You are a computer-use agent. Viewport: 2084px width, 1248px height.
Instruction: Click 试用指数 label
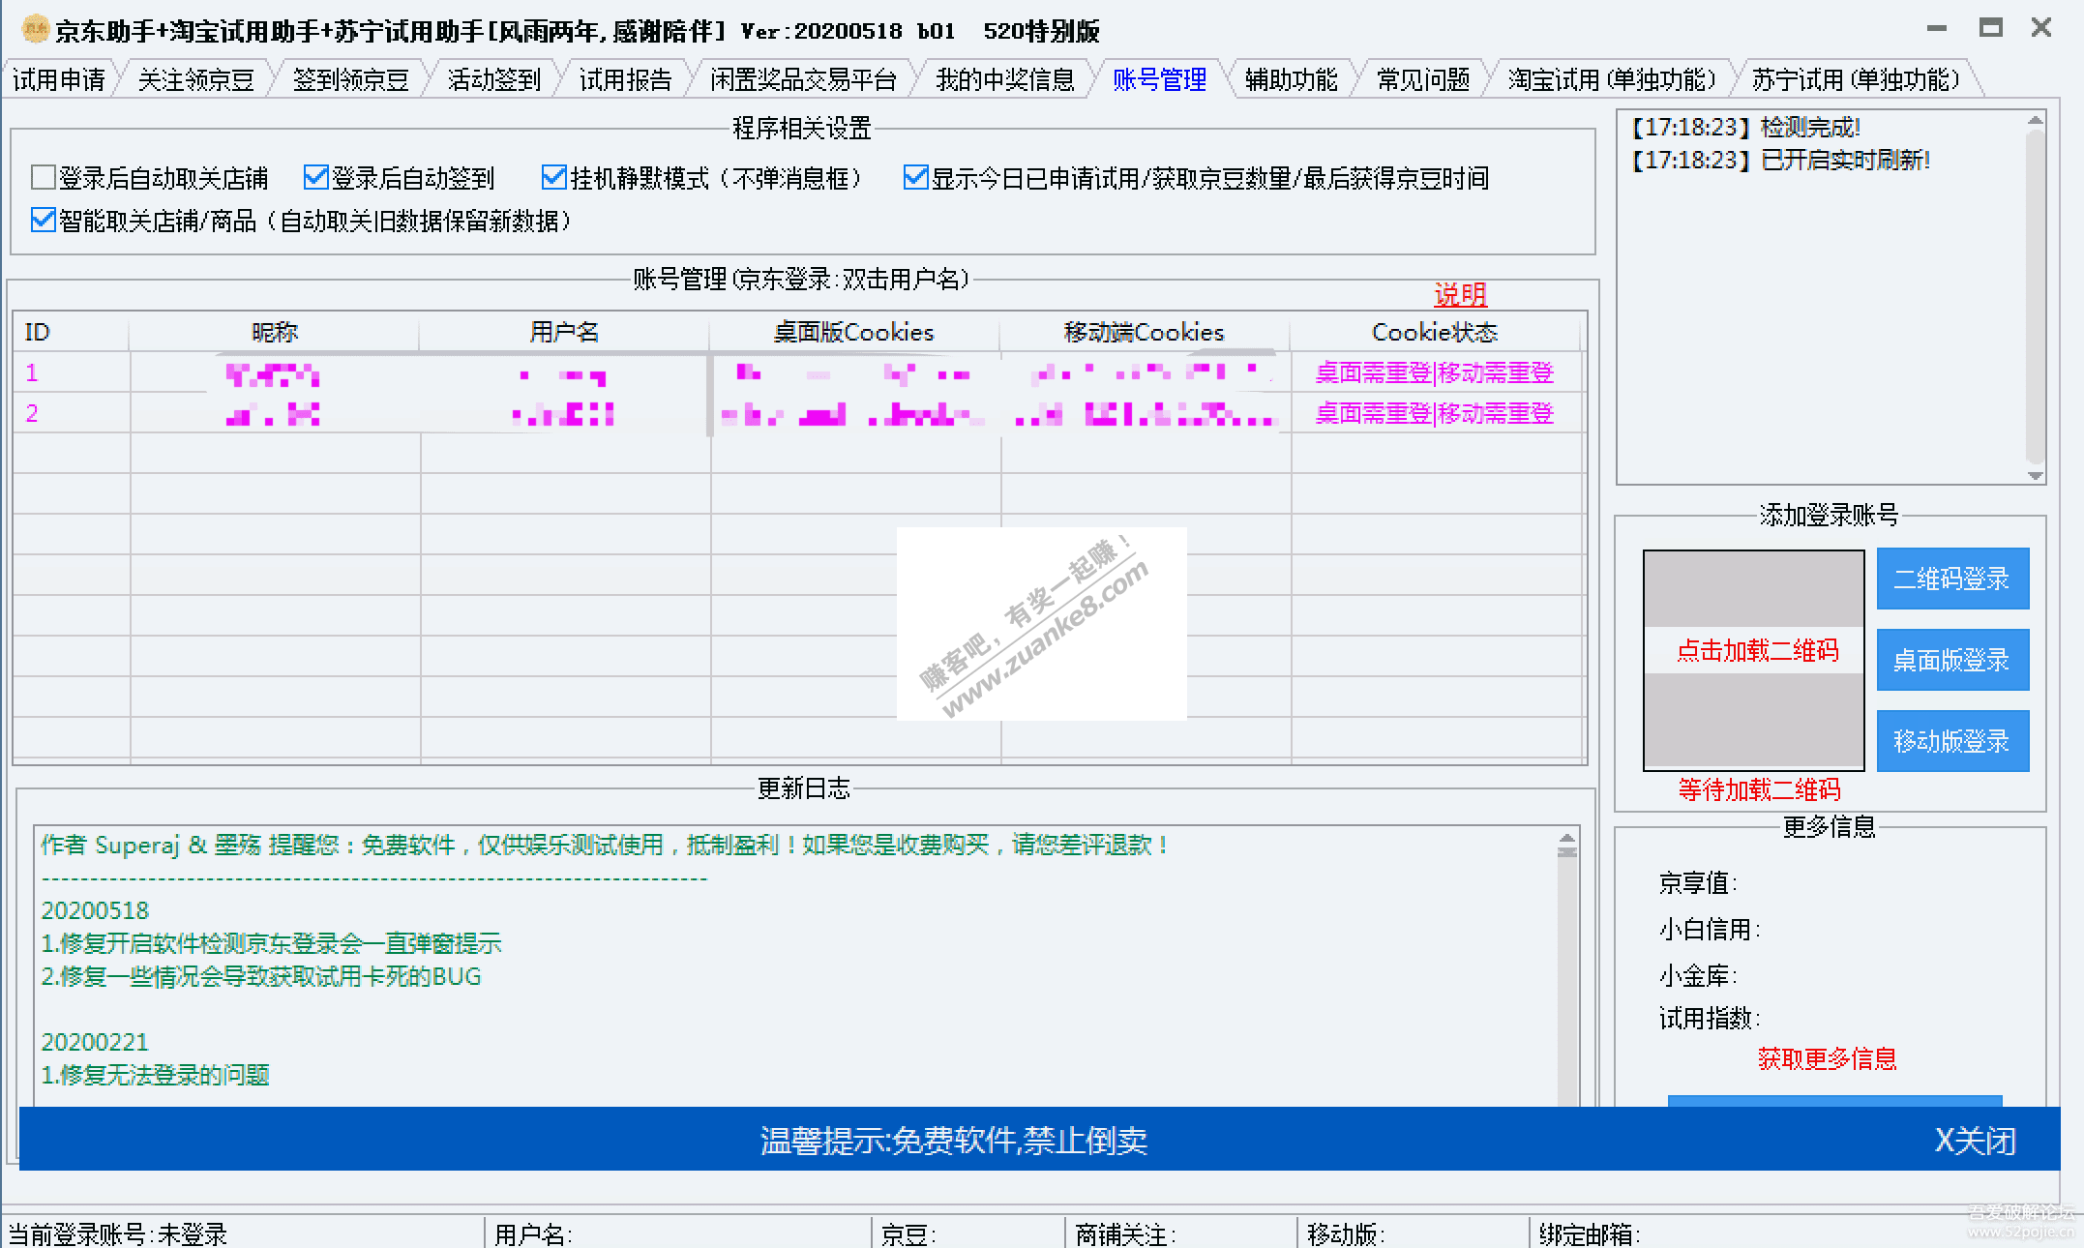point(1710,1018)
